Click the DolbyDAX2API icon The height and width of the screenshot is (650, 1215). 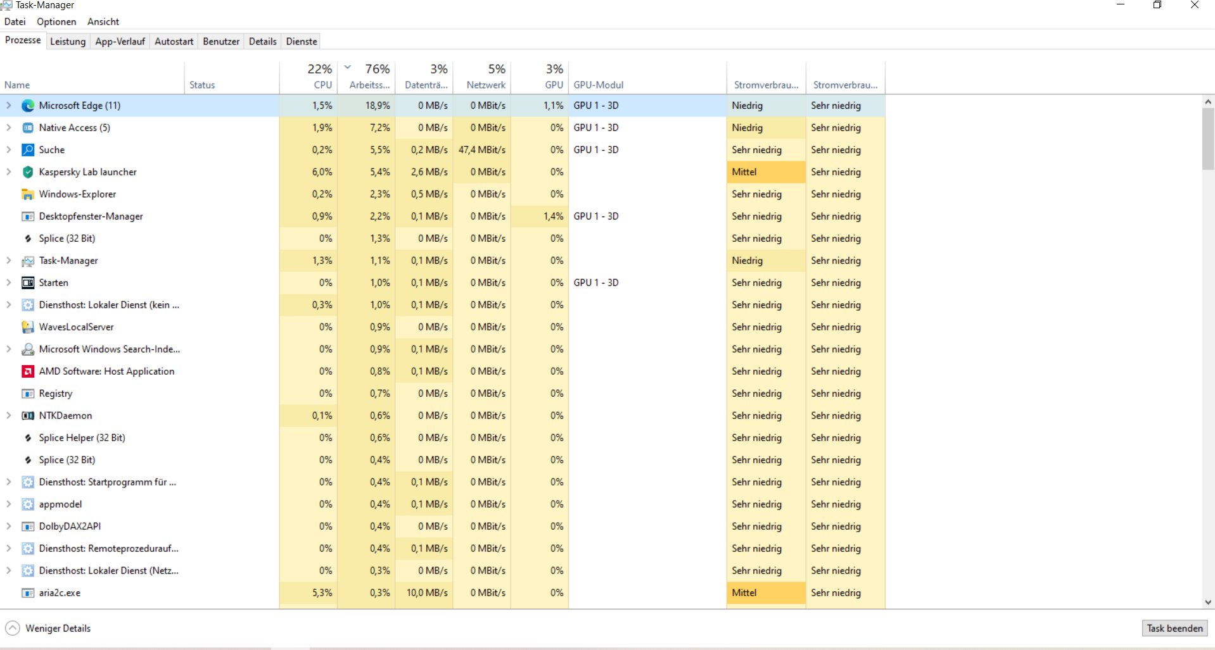pos(28,527)
